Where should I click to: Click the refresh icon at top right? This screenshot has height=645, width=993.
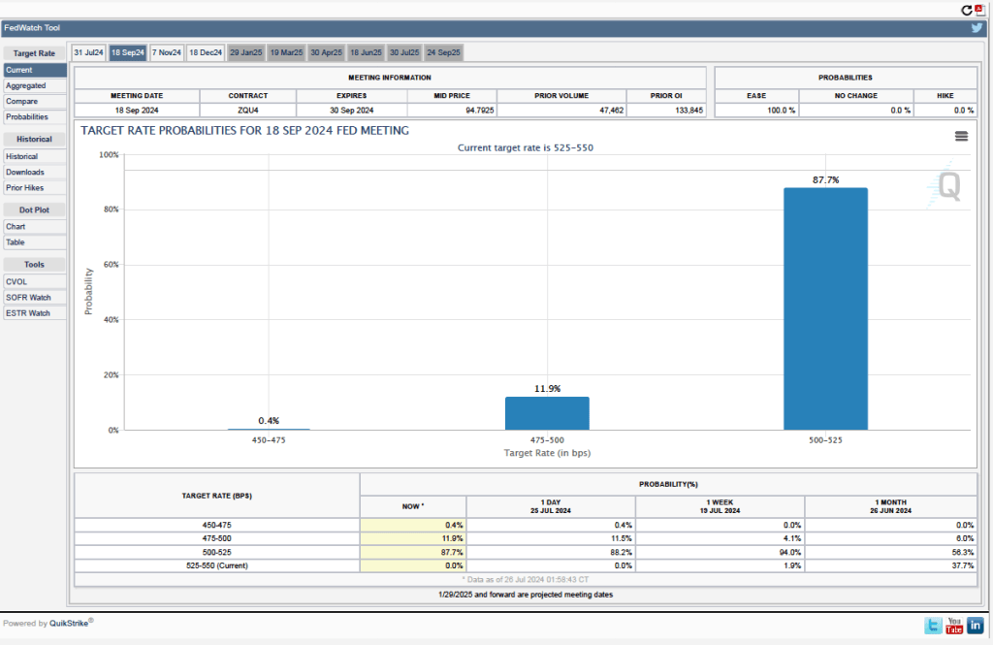pyautogui.click(x=967, y=10)
